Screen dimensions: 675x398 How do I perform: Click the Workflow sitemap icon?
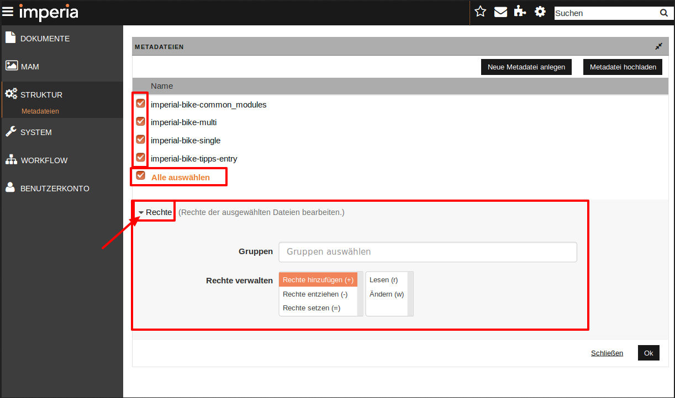pyautogui.click(x=12, y=160)
